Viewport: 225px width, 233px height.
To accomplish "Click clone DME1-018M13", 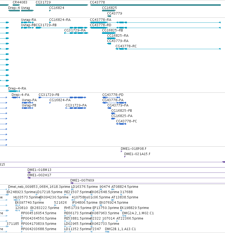I will 126,173.
